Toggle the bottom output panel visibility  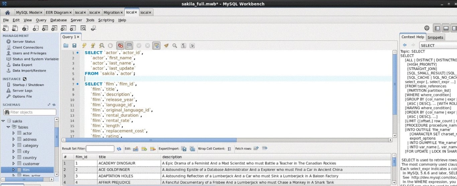pyautogui.click(x=446, y=28)
